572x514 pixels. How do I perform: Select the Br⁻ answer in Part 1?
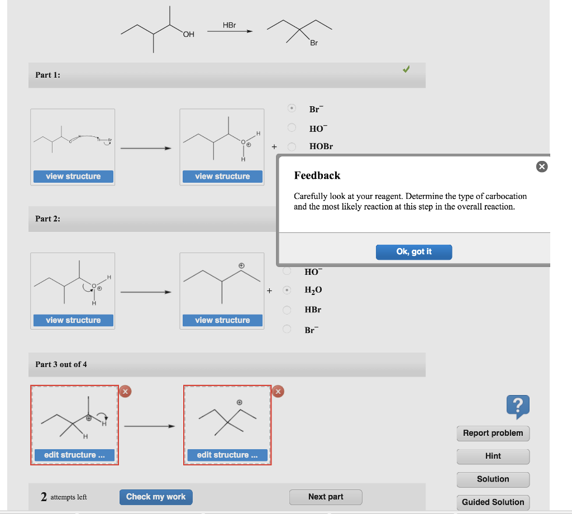pyautogui.click(x=292, y=109)
